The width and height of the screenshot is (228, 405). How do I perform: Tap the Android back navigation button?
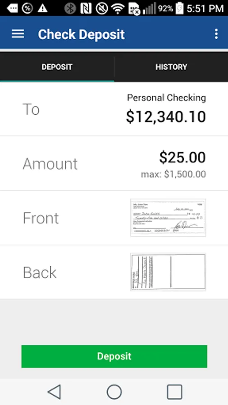pyautogui.click(x=55, y=392)
